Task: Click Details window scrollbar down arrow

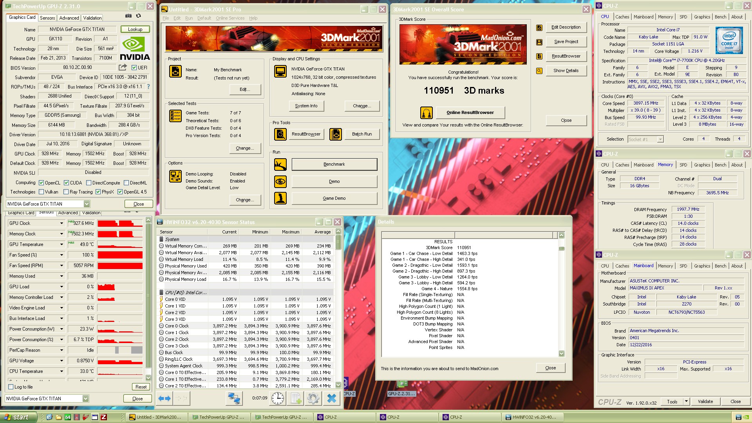Action: (561, 354)
